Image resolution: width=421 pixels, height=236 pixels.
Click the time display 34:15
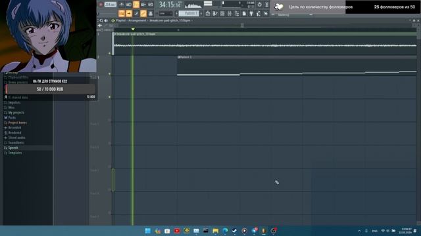pyautogui.click(x=170, y=5)
